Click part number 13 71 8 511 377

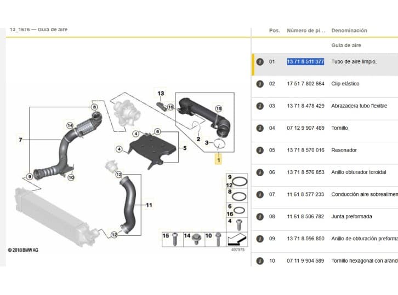point(305,62)
